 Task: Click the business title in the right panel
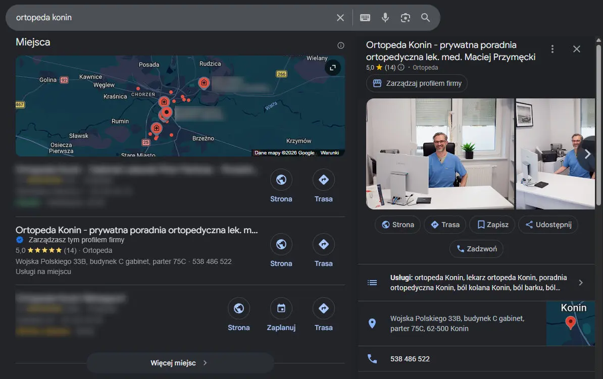coord(450,51)
